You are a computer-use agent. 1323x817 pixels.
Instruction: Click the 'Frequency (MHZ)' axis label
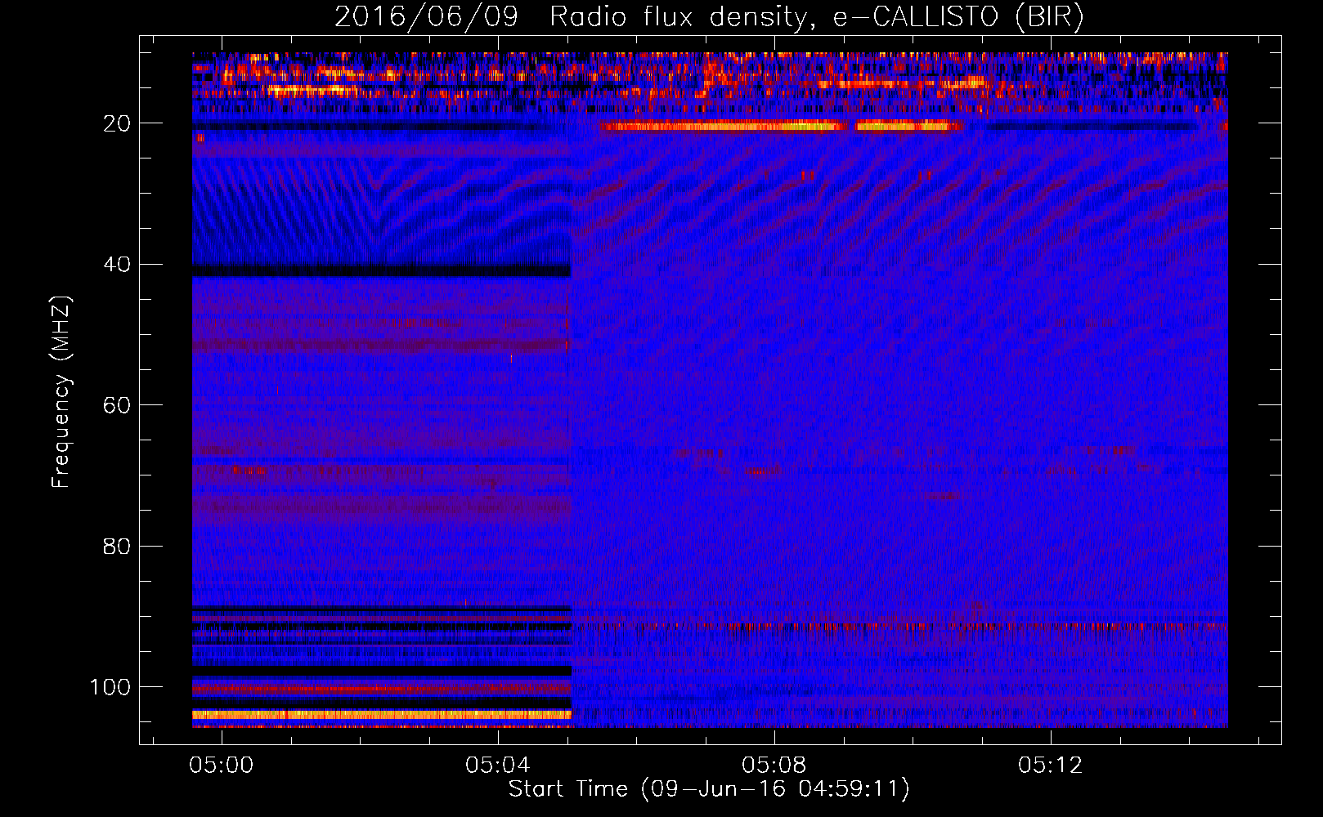pos(61,392)
